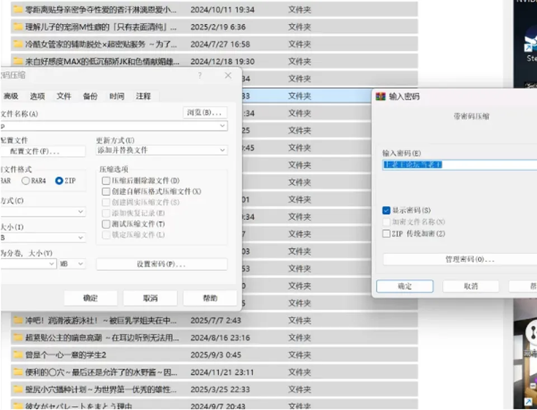Click the 输入密码(E) password field
The height and width of the screenshot is (410, 537).
(x=460, y=165)
